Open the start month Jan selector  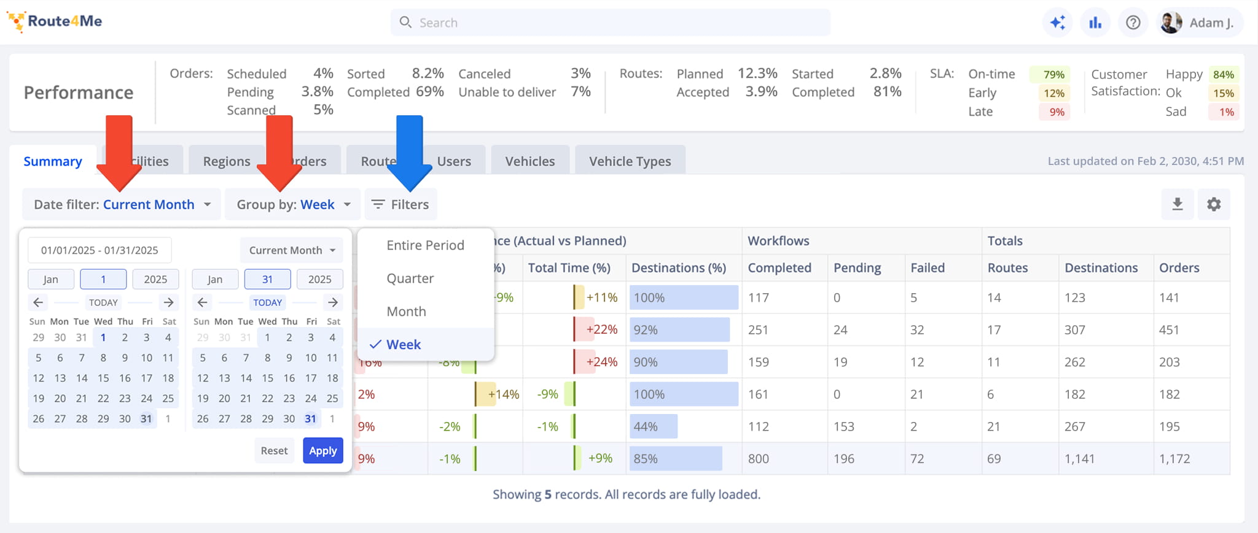(51, 279)
